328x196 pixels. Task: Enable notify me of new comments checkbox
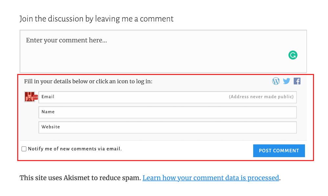click(x=24, y=149)
